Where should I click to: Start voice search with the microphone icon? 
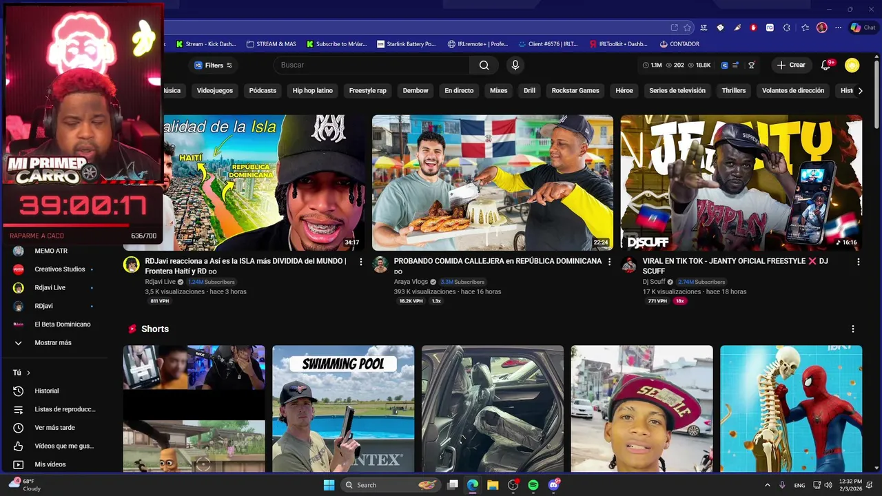[x=515, y=65]
